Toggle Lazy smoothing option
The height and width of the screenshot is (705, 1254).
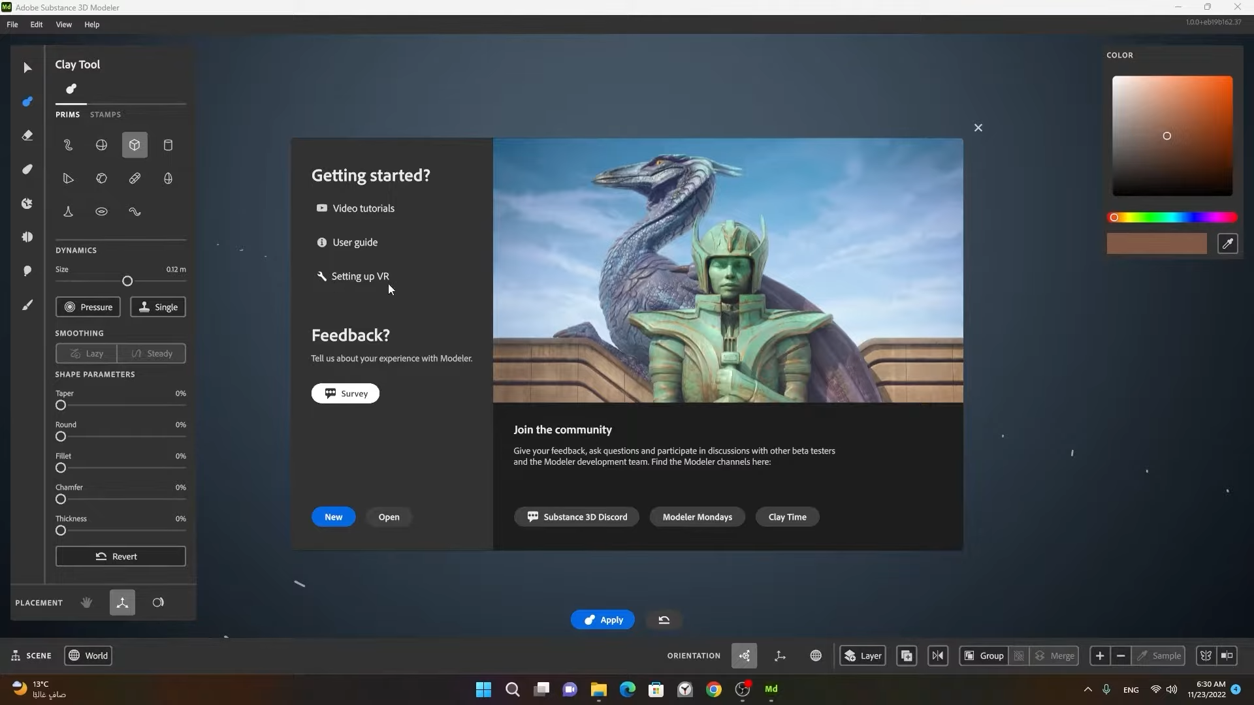pyautogui.click(x=86, y=353)
